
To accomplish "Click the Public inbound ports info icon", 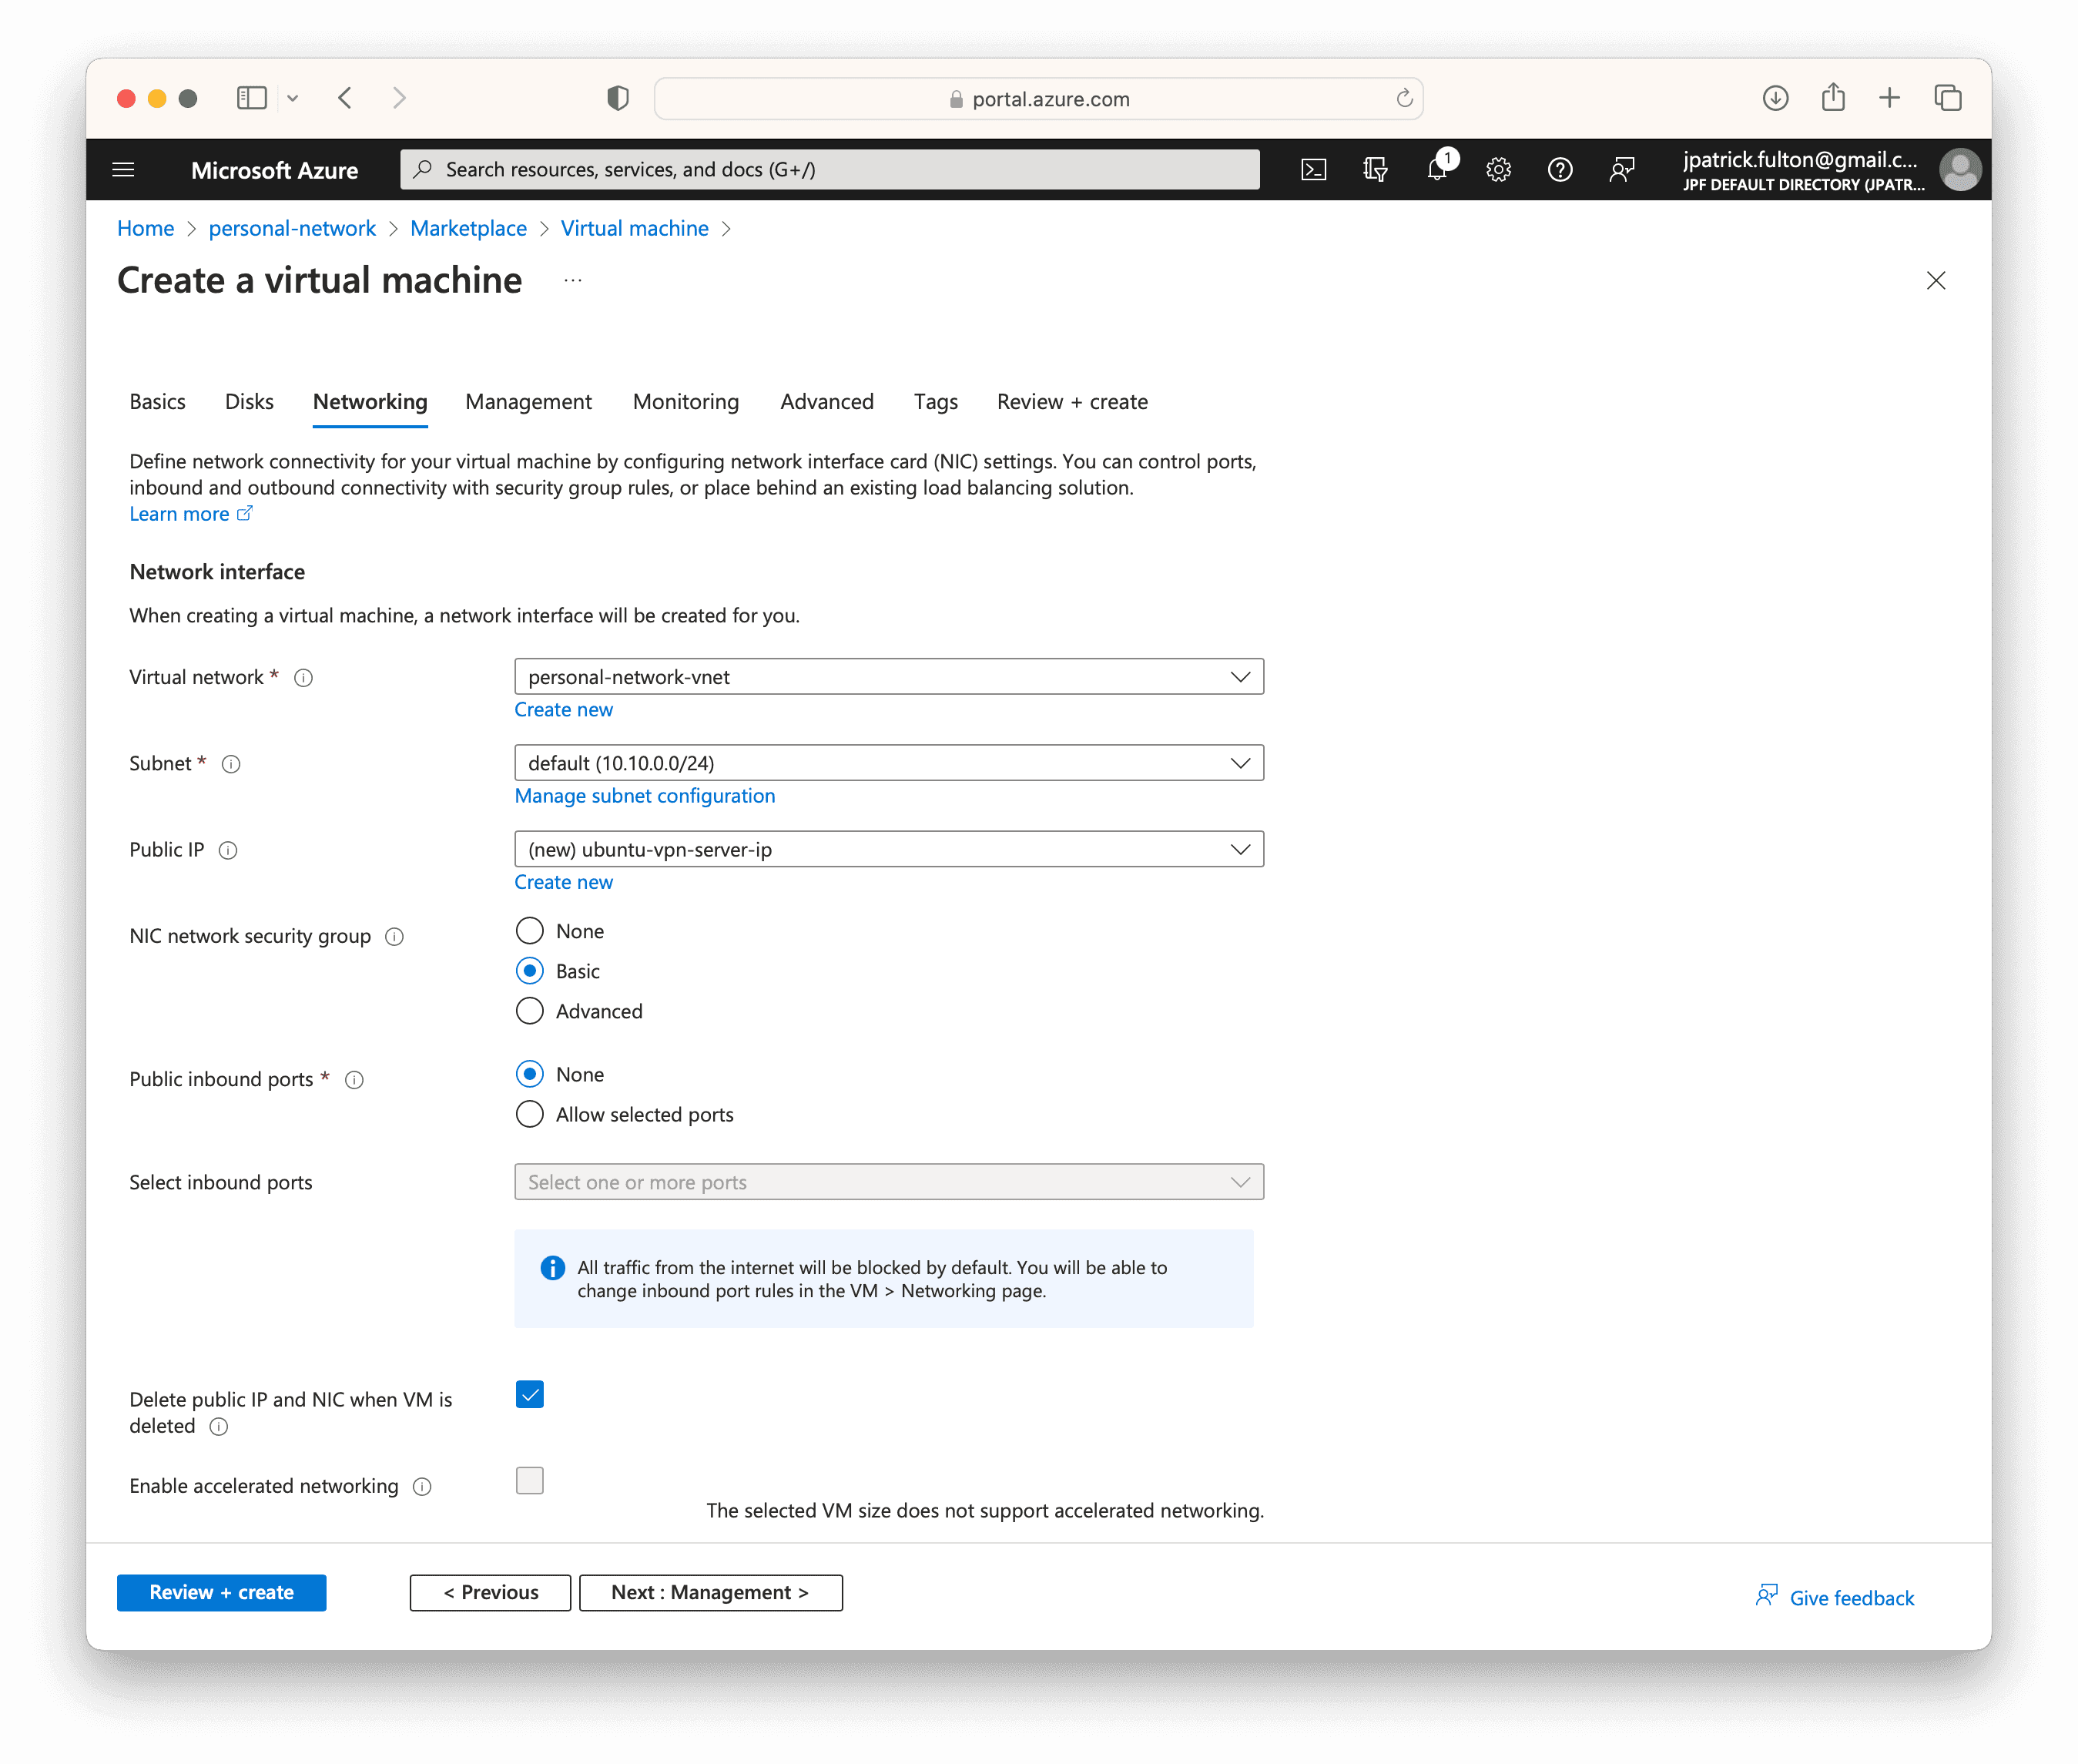I will pyautogui.click(x=354, y=1080).
